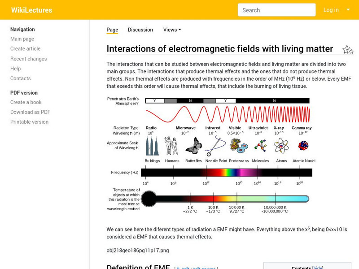Open Printable version link
Screen dimensions: 359x269
[x=29, y=122]
